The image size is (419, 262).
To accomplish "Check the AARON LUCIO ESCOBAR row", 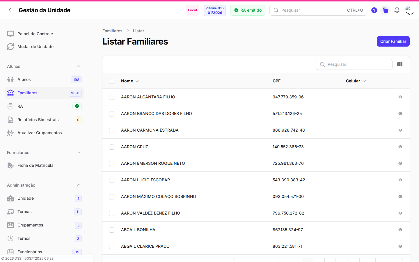I will 112,180.
